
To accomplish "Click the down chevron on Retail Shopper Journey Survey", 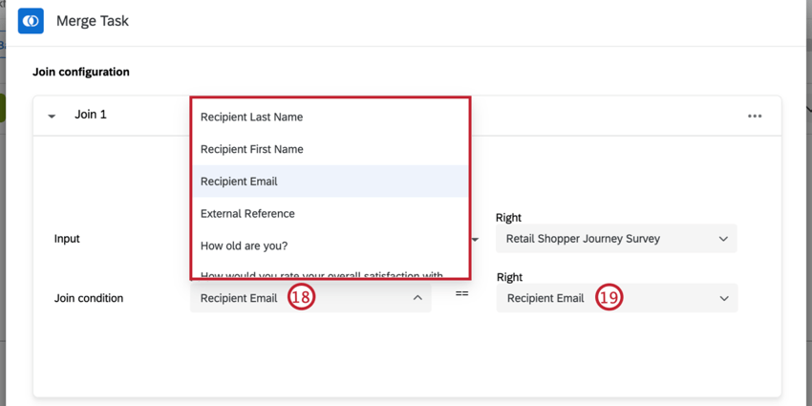I will point(723,239).
